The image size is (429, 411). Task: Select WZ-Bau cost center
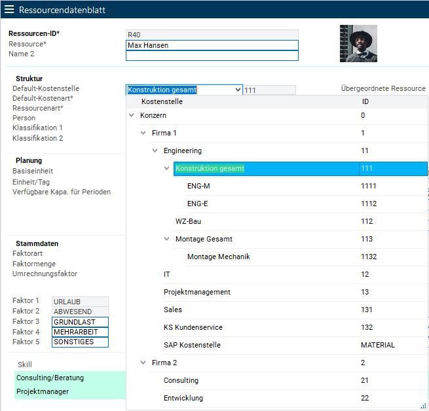point(188,221)
